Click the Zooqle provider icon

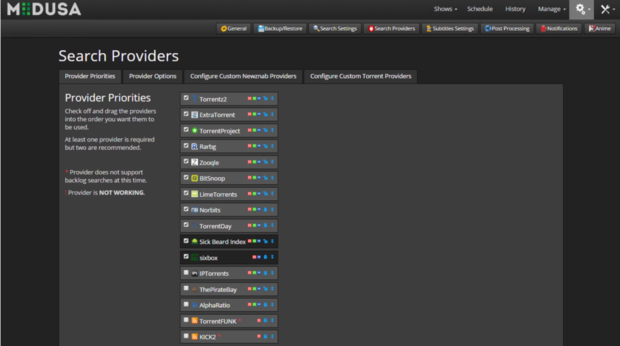click(x=194, y=162)
